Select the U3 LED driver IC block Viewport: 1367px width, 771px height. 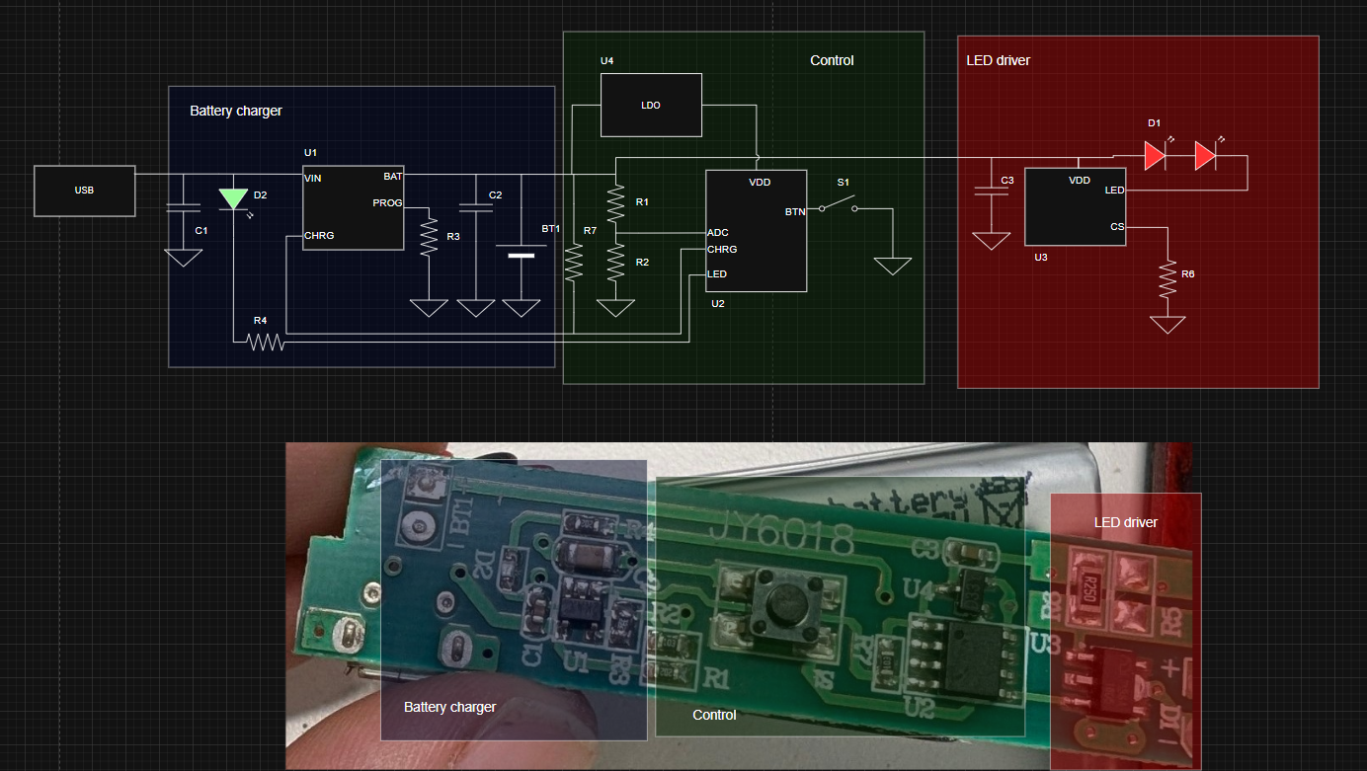[1075, 206]
